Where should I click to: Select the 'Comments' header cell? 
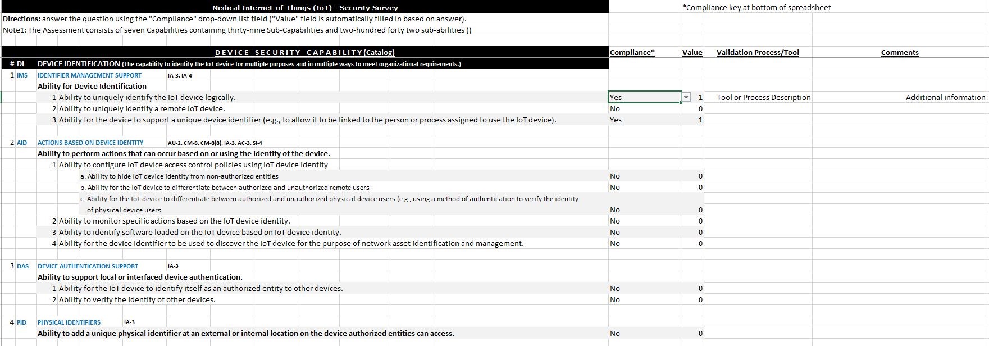pyautogui.click(x=900, y=53)
